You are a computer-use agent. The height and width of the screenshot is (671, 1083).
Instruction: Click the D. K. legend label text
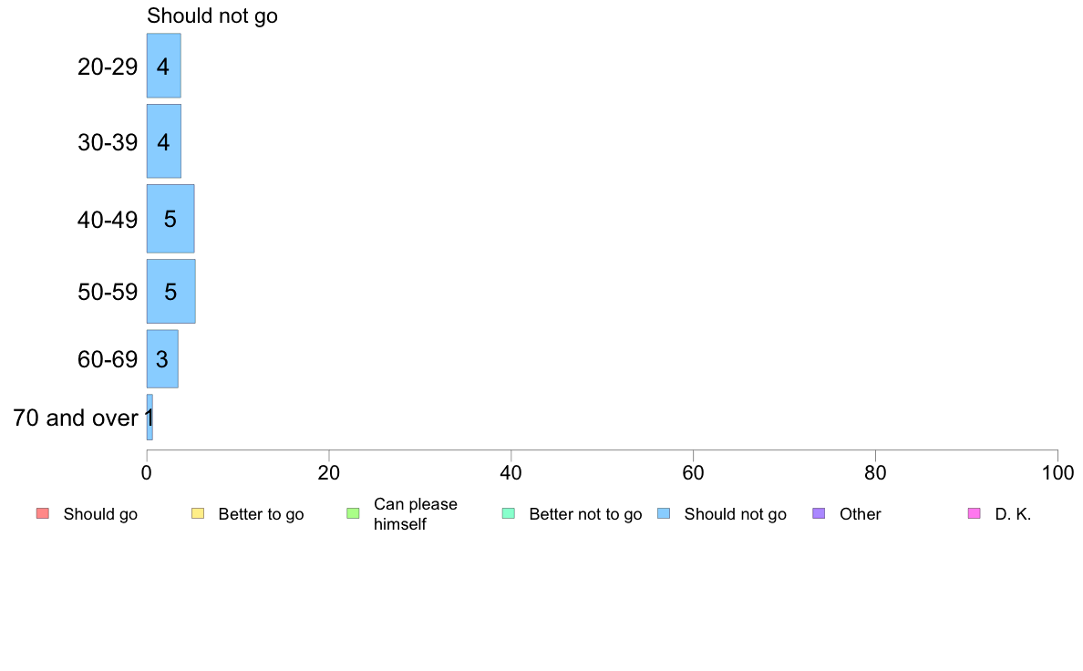1013,514
